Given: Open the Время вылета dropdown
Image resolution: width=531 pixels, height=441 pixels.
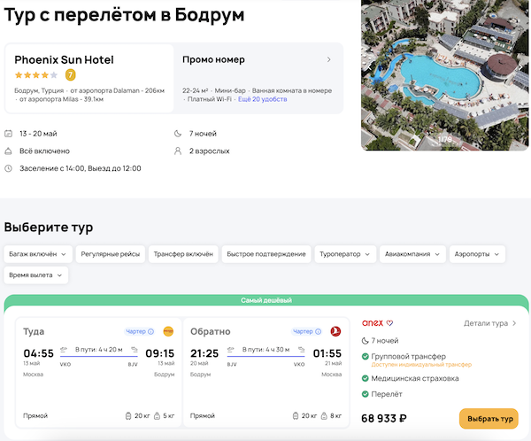Looking at the screenshot, I should point(36,275).
